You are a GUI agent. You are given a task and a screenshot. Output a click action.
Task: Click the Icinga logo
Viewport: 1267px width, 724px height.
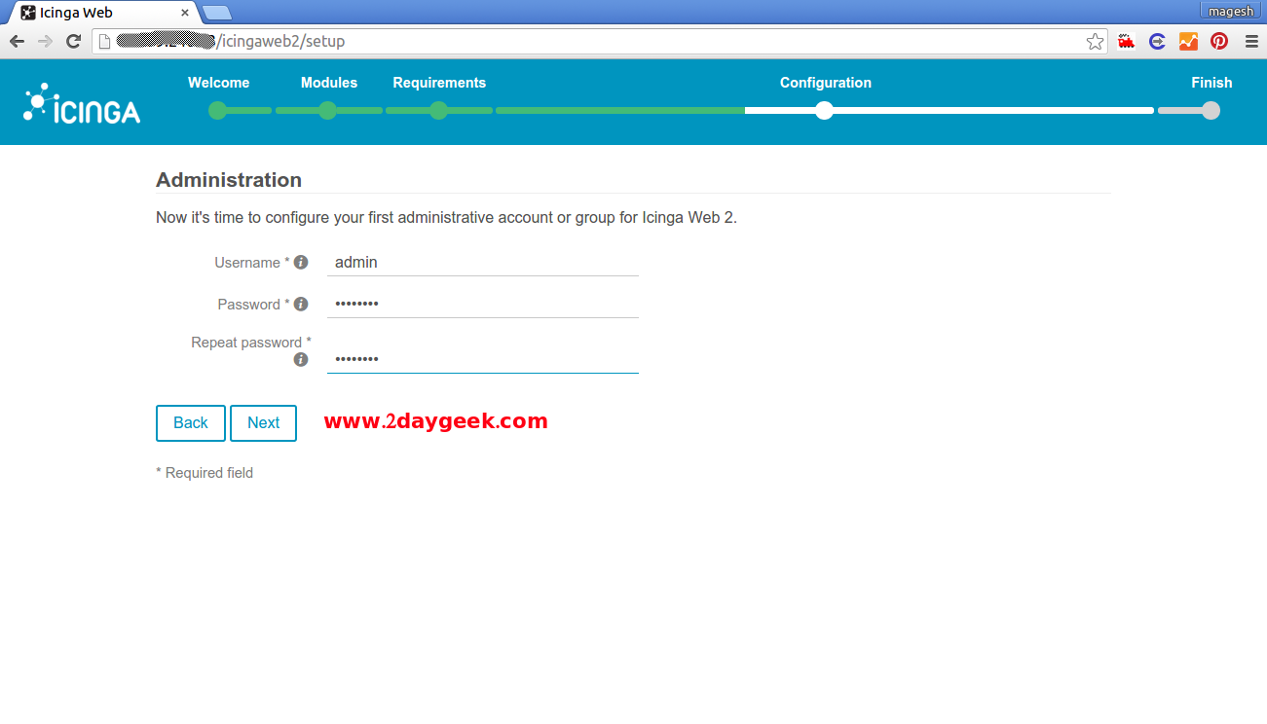tap(82, 104)
